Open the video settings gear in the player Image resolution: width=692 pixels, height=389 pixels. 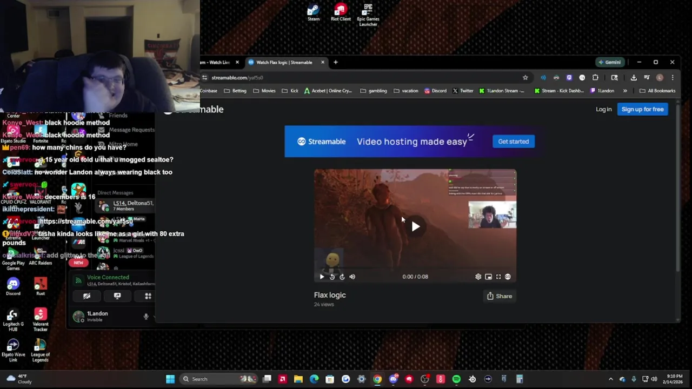pyautogui.click(x=478, y=277)
